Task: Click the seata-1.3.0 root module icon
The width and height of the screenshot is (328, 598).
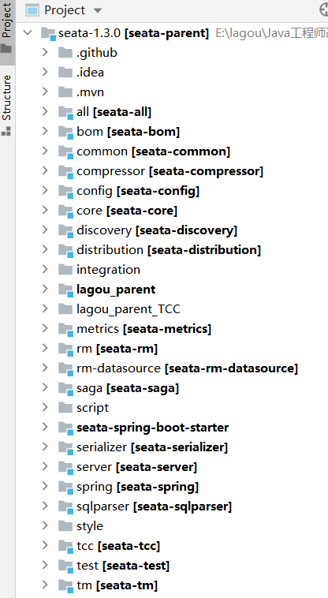Action: pos(48,34)
